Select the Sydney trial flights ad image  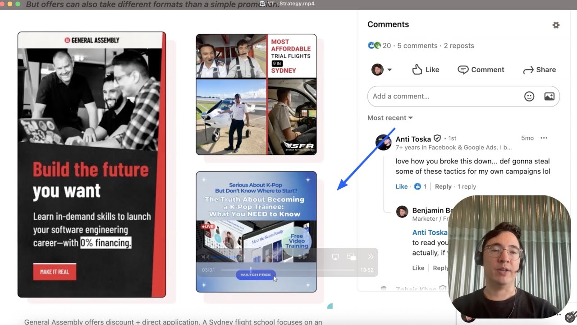pos(256,94)
